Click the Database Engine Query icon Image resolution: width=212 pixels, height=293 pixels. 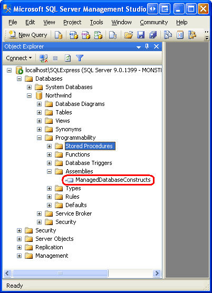(59, 35)
